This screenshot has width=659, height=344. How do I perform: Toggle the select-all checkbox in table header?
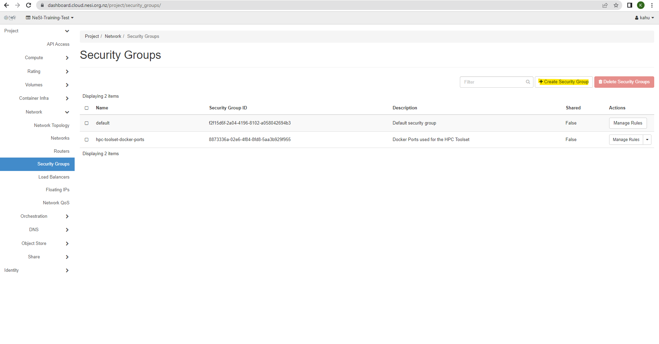pos(87,108)
